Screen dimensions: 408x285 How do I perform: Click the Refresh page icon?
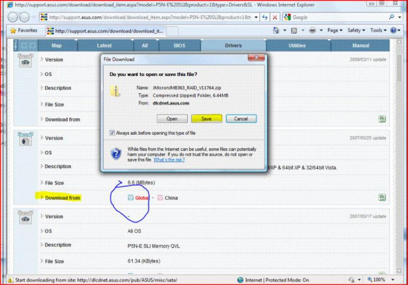tap(265, 17)
